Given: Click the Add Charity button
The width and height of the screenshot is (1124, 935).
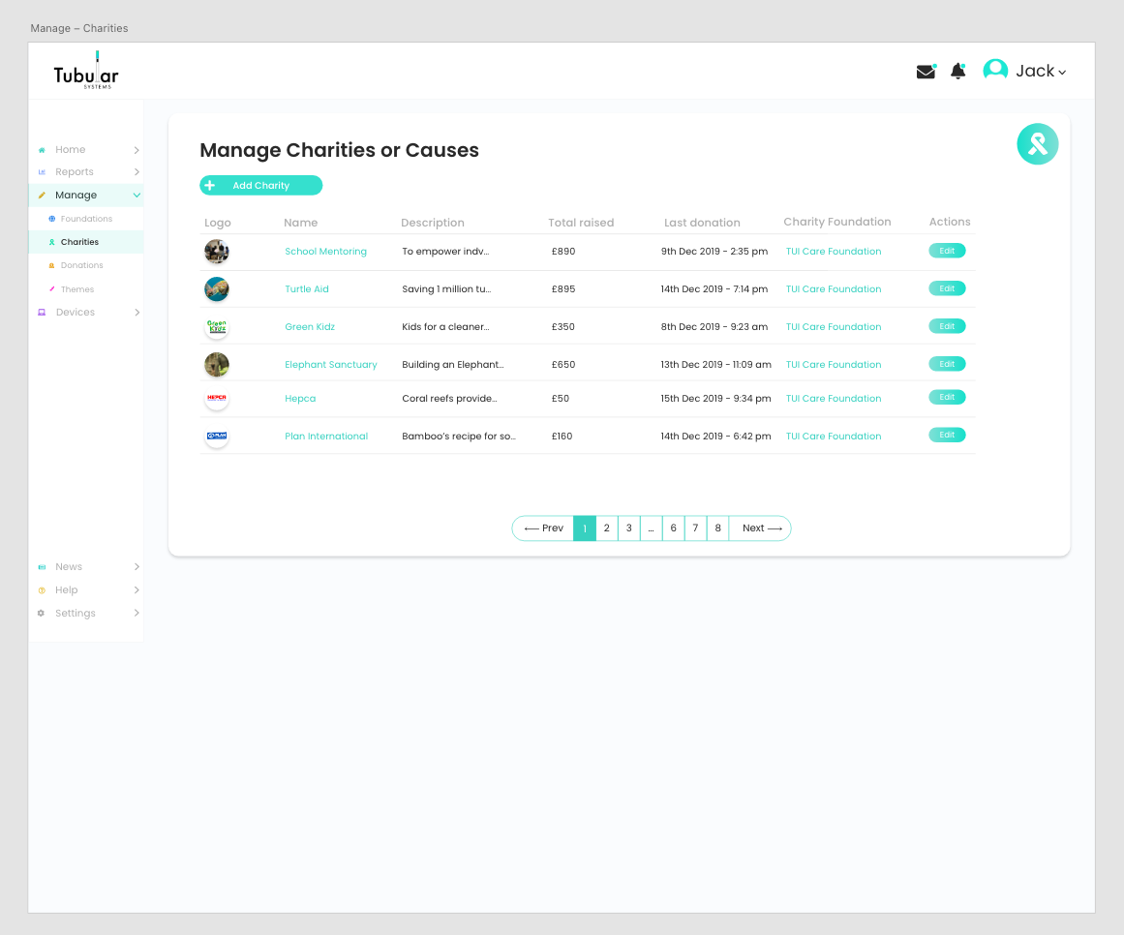Looking at the screenshot, I should (260, 186).
